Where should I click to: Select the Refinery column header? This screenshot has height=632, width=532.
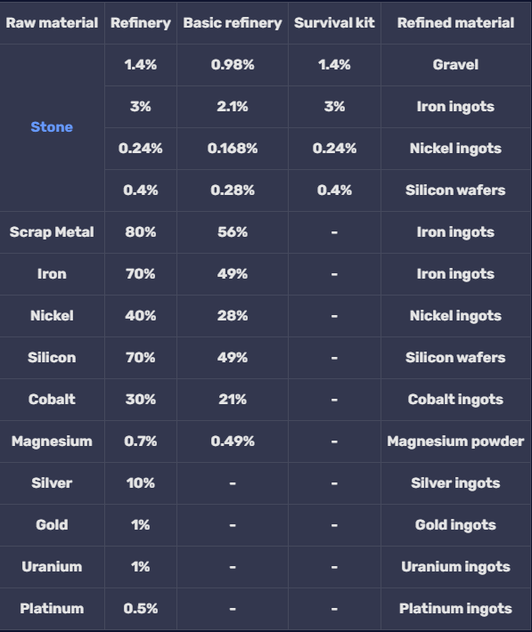tap(141, 23)
